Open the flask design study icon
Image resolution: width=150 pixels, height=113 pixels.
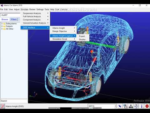pyautogui.click(x=125, y=106)
